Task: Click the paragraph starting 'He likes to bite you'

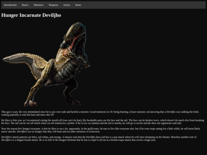Action: click(103, 122)
